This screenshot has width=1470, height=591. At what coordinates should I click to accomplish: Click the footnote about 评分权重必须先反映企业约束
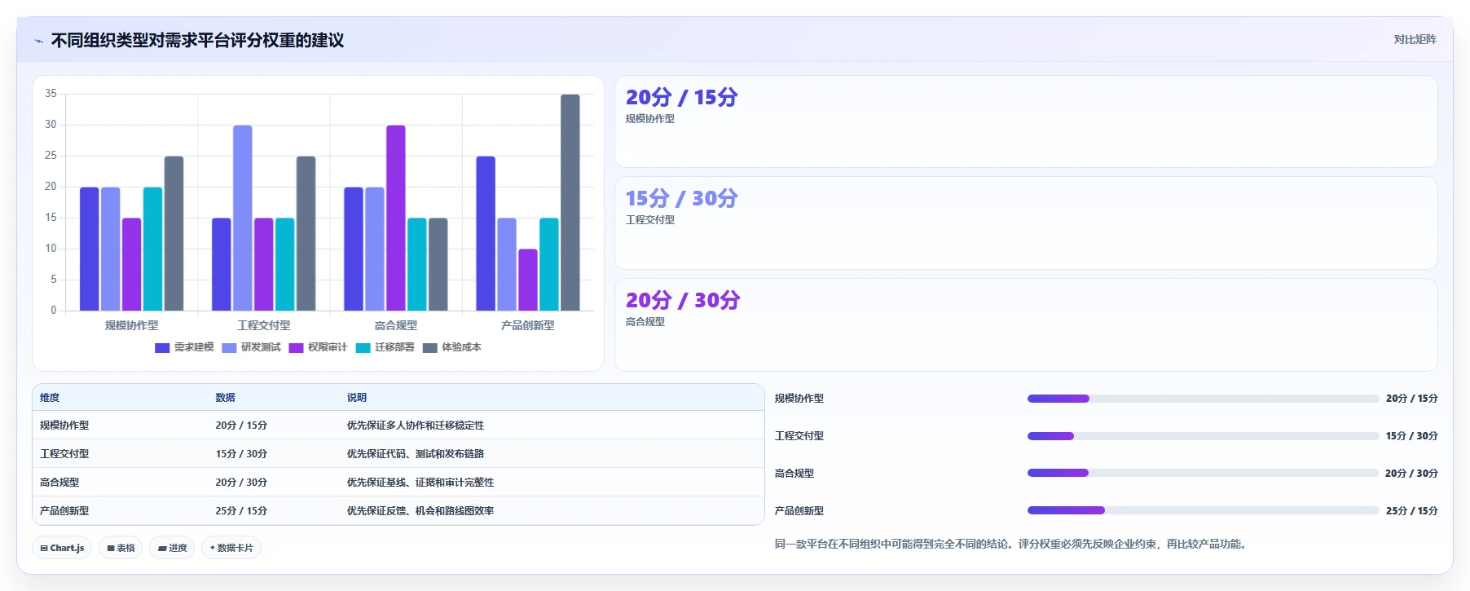1010,544
